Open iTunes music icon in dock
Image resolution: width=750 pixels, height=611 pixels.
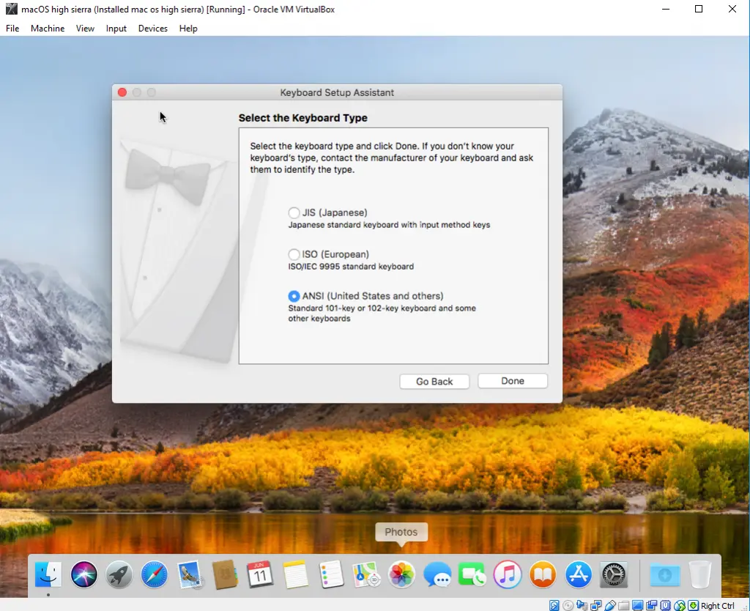pos(508,574)
